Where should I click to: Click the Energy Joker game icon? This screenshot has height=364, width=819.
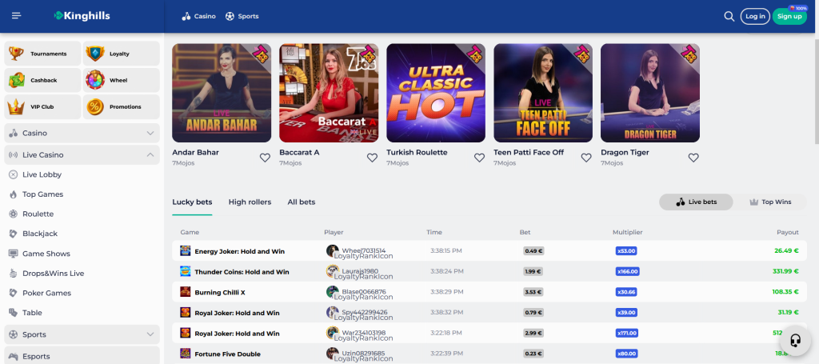[x=186, y=250]
